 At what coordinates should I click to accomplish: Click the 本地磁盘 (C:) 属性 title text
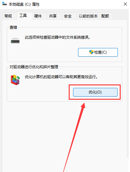pyautogui.click(x=24, y=4)
